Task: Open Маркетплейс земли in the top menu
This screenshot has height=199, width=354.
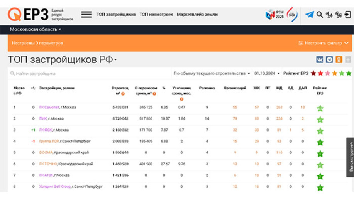Action: [x=197, y=15]
